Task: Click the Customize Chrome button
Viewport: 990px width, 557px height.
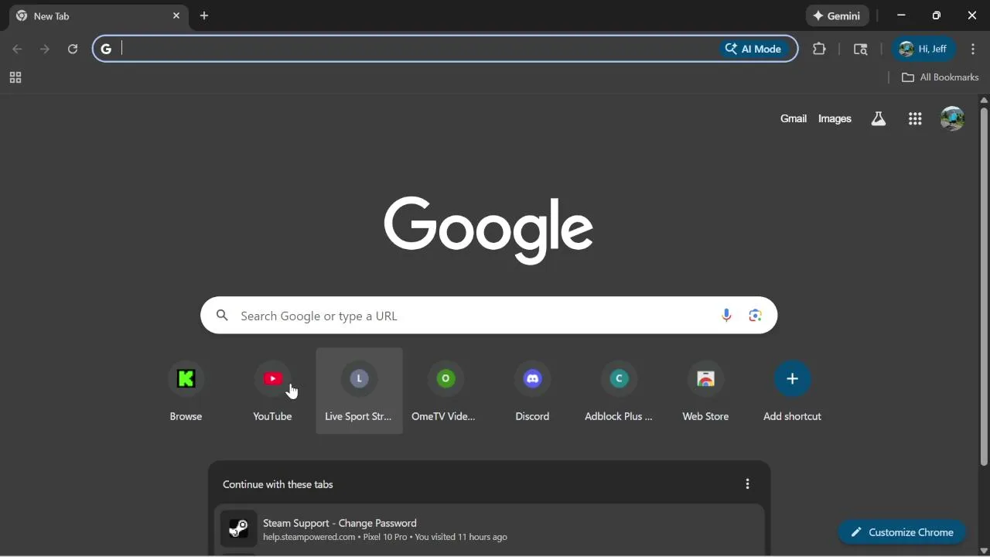Action: (902, 532)
